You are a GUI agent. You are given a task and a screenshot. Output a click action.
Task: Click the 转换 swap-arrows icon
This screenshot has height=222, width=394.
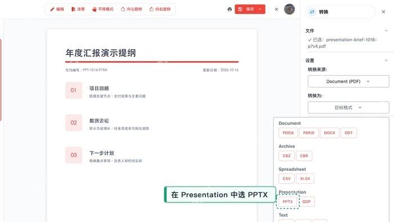click(312, 12)
